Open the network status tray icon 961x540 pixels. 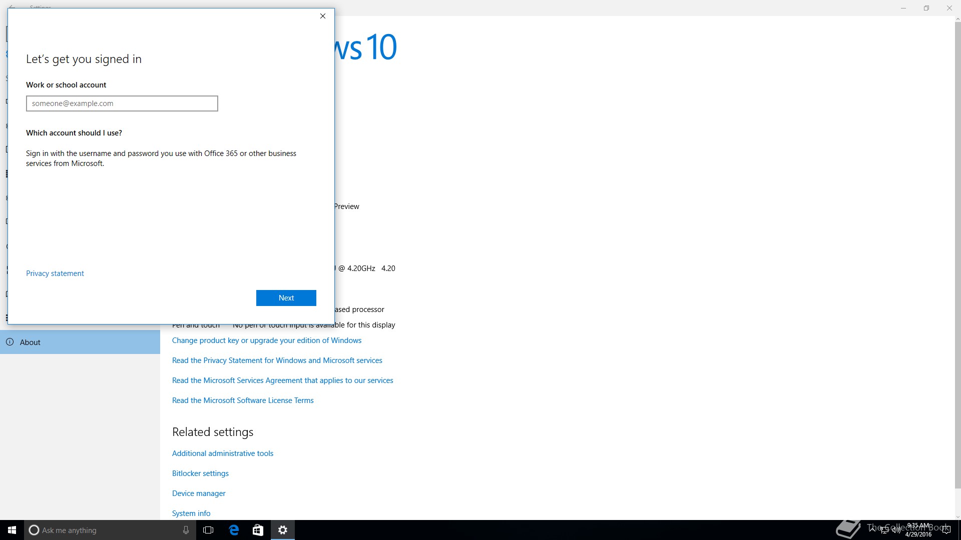(x=884, y=530)
